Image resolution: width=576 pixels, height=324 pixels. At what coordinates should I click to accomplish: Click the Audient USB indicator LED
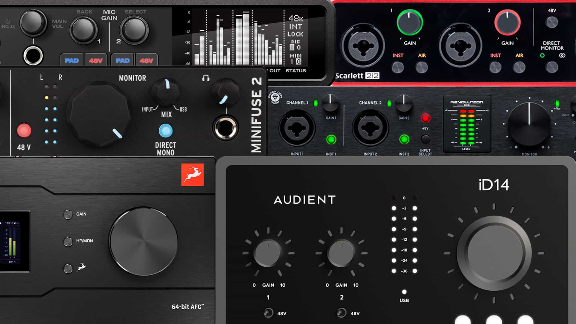pyautogui.click(x=404, y=292)
